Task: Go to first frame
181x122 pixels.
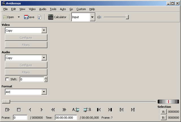Action: pos(122,110)
